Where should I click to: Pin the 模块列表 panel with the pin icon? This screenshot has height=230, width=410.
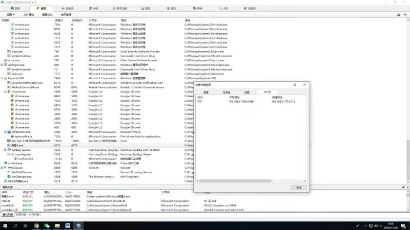click(x=403, y=187)
